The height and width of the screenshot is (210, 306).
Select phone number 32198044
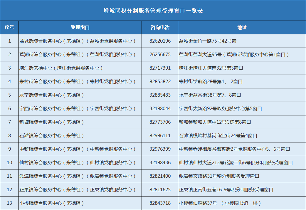pyautogui.click(x=160, y=108)
